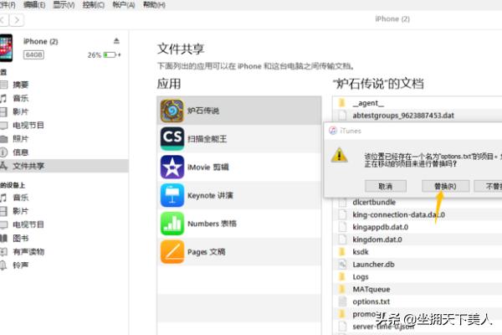The height and width of the screenshot is (335, 502).
Task: Select the Keynote 讲演 app icon
Action: pyautogui.click(x=172, y=195)
